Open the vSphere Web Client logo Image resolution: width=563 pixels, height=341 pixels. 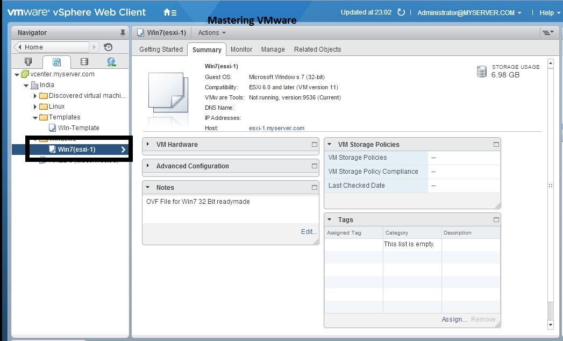[x=76, y=12]
